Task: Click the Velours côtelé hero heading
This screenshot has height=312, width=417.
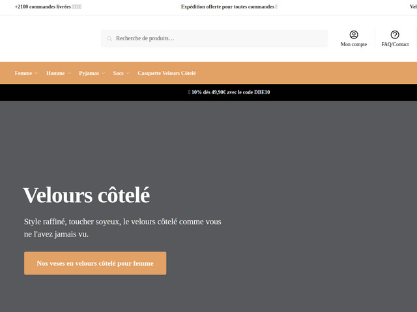Action: (x=87, y=194)
